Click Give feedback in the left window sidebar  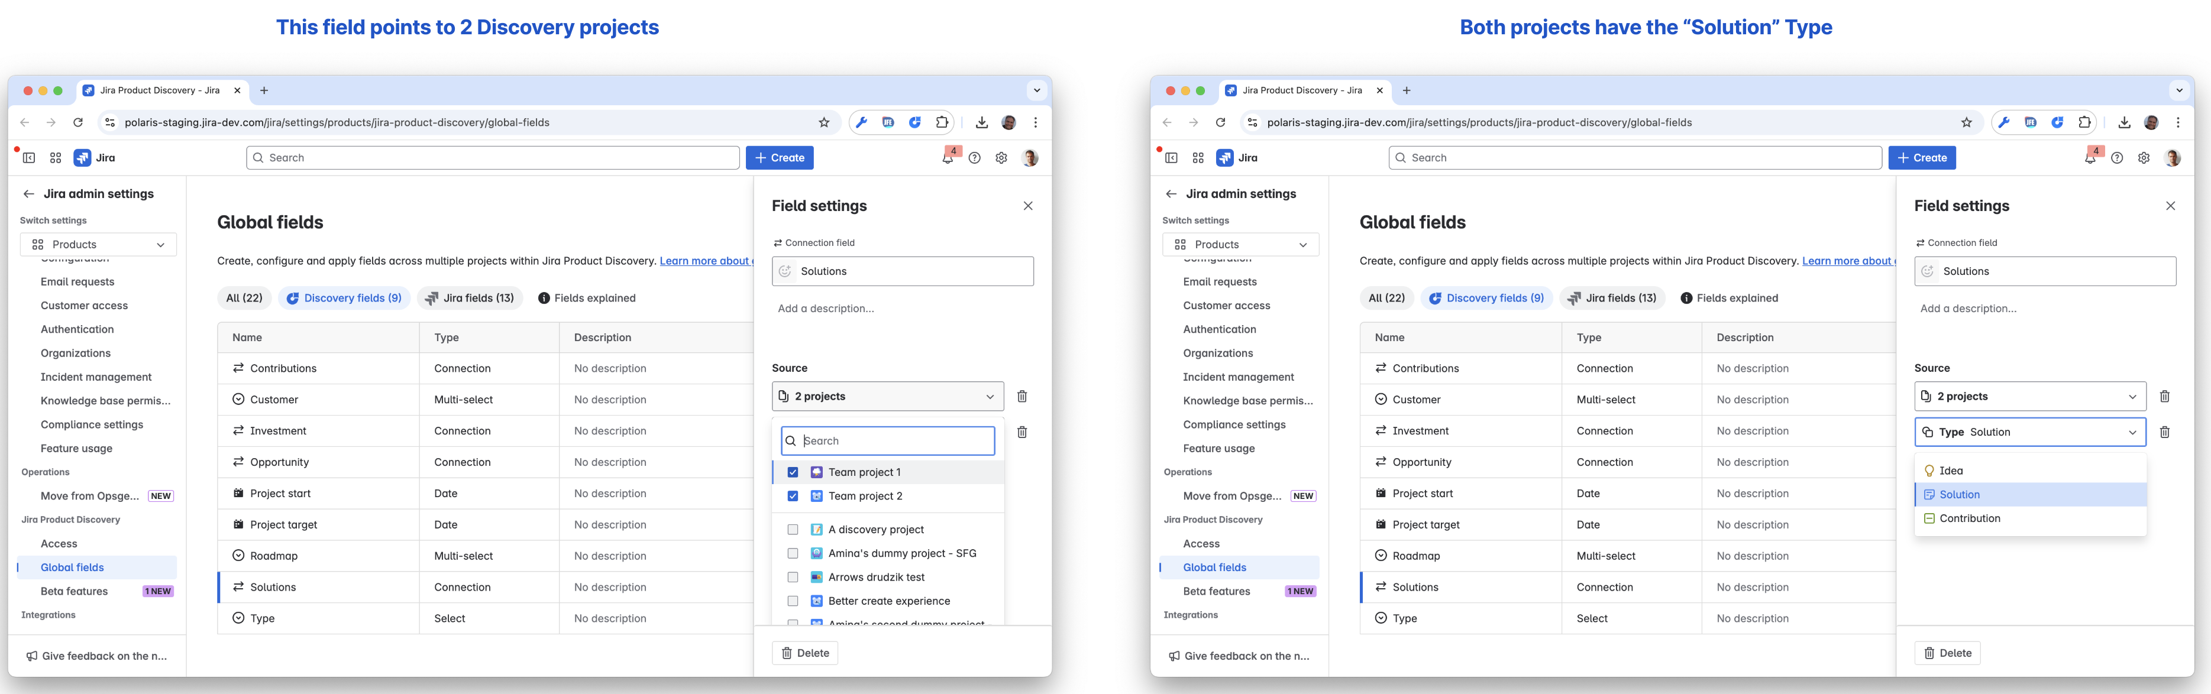(x=96, y=656)
